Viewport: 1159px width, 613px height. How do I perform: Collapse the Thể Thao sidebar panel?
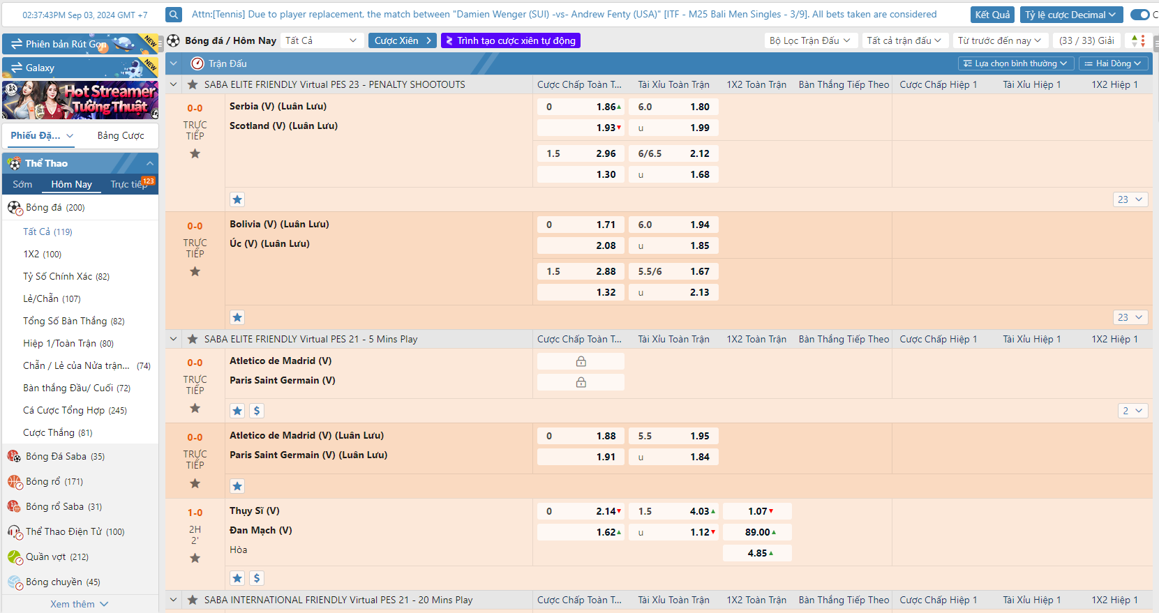tap(149, 163)
